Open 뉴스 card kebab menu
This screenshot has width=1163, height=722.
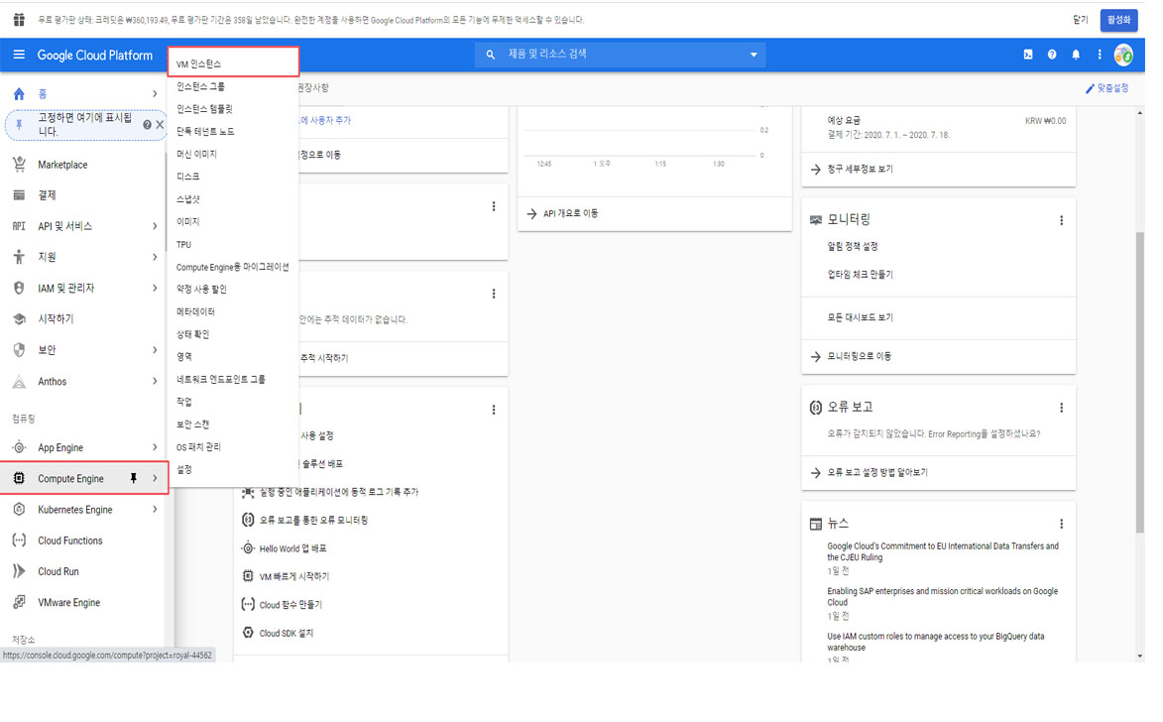coord(1062,524)
